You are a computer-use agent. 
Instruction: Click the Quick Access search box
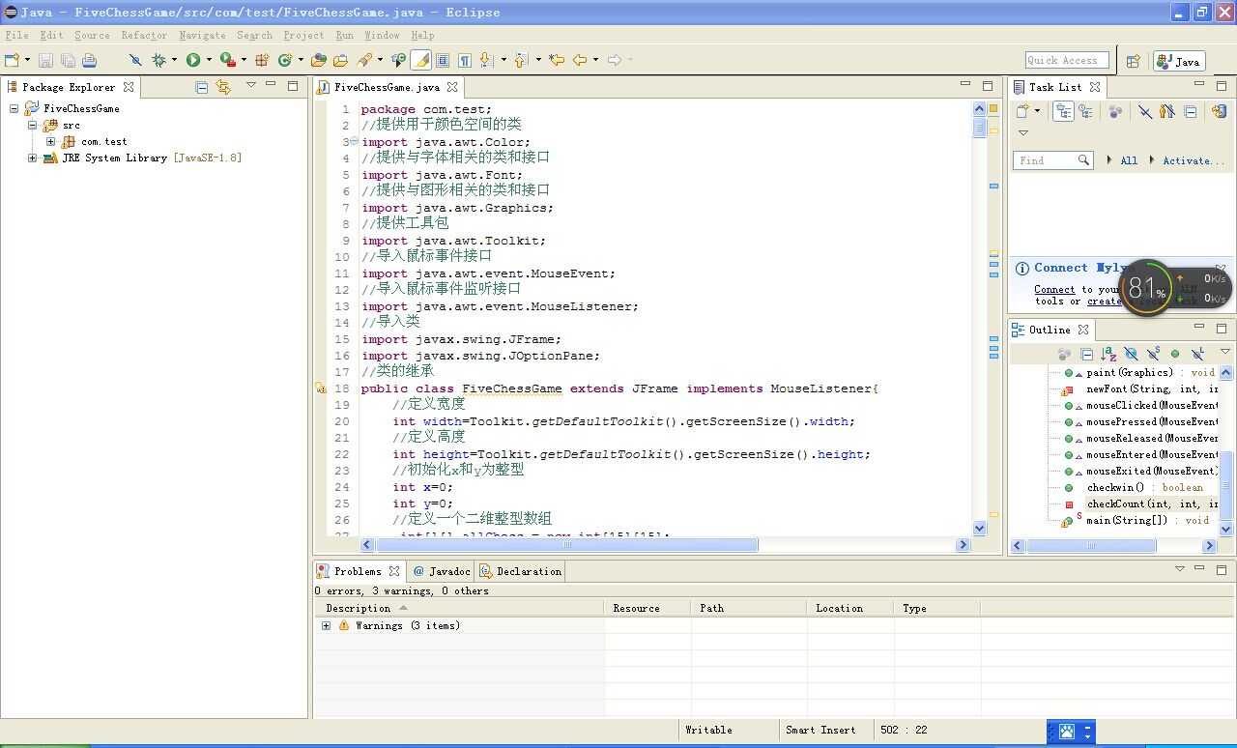[x=1066, y=60]
